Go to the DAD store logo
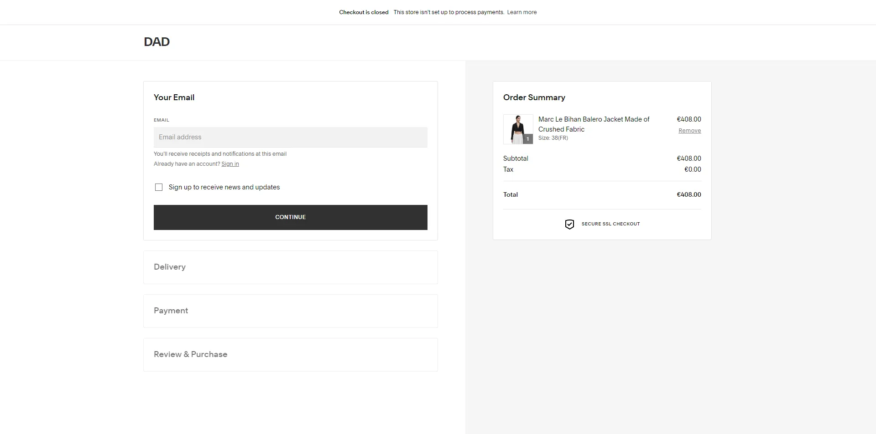The width and height of the screenshot is (876, 434). tap(156, 42)
